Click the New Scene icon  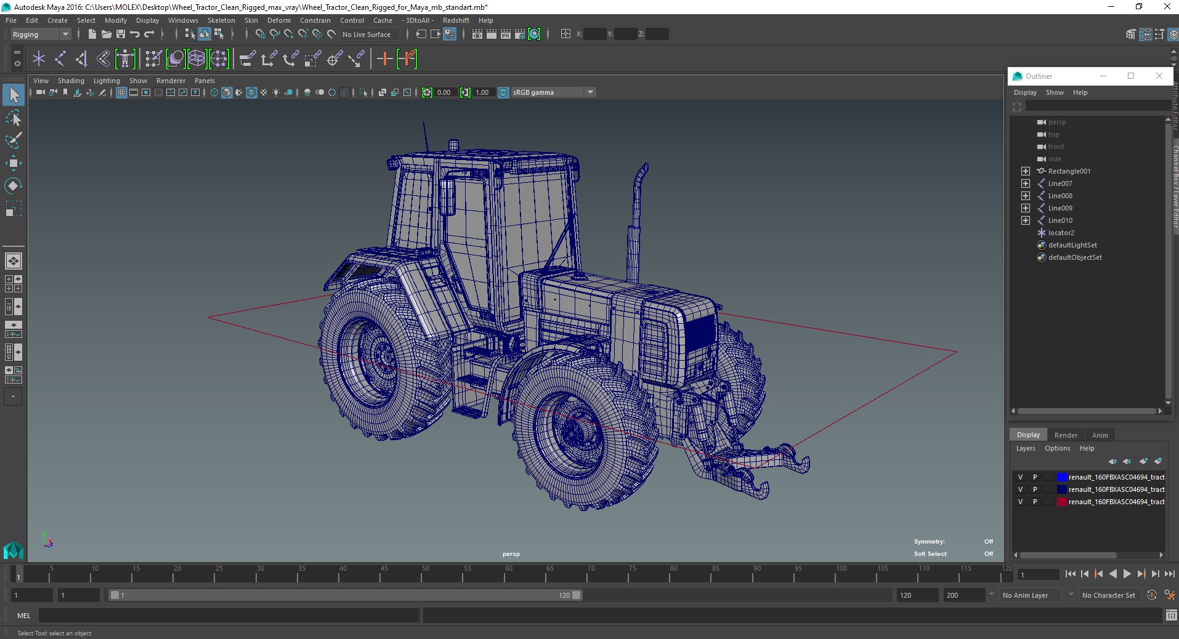(x=92, y=34)
